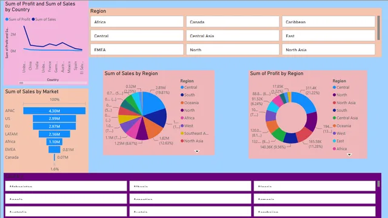Image resolution: width=388 pixels, height=218 pixels.
Task: Click Oceania legend entry in Sales by Region
Action: [190, 103]
